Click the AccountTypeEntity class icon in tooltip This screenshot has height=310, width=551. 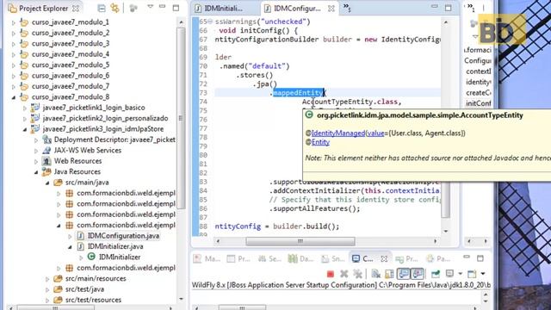click(x=309, y=115)
